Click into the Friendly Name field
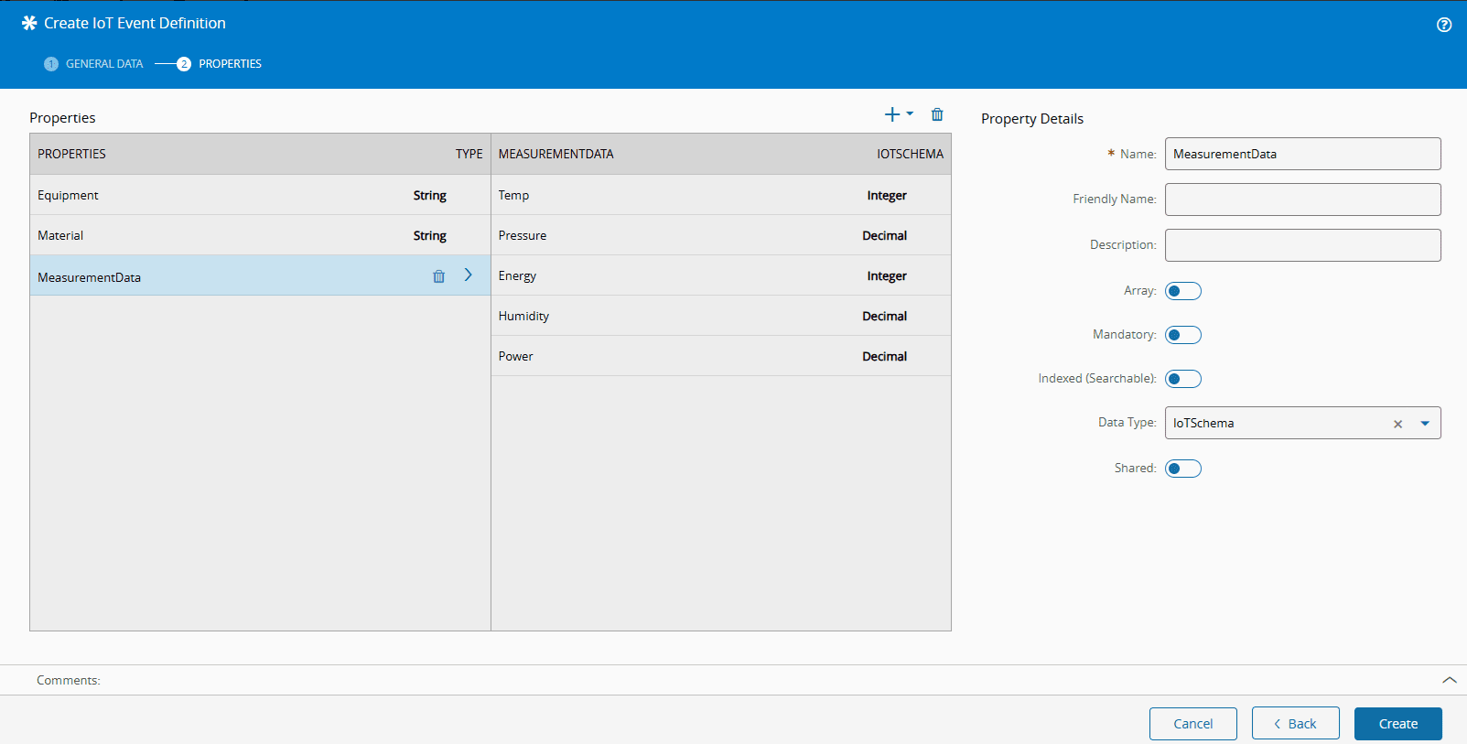This screenshot has height=744, width=1467. [x=1302, y=199]
